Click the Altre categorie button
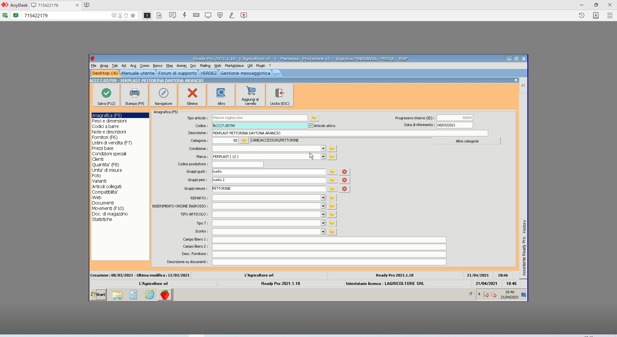 point(467,141)
